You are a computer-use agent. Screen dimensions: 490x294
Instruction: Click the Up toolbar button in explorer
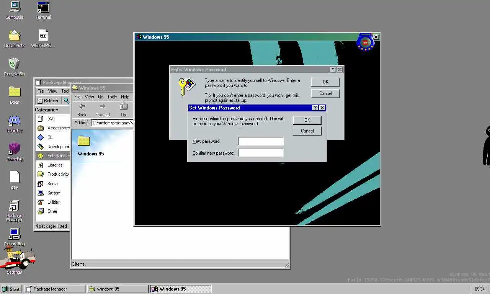click(x=123, y=110)
